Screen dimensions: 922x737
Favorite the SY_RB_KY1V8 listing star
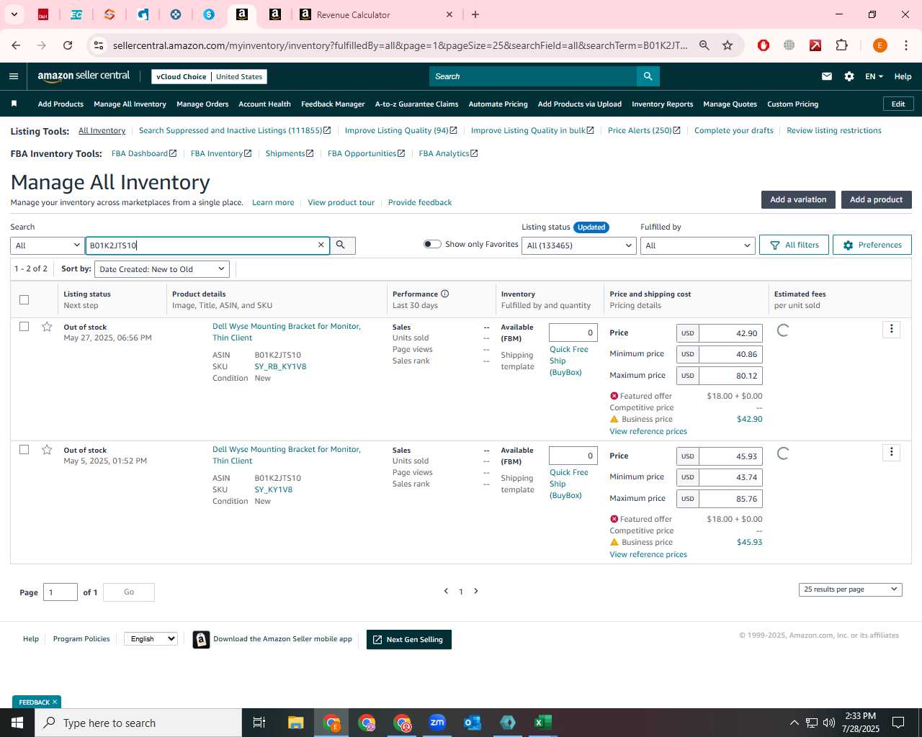tap(47, 327)
